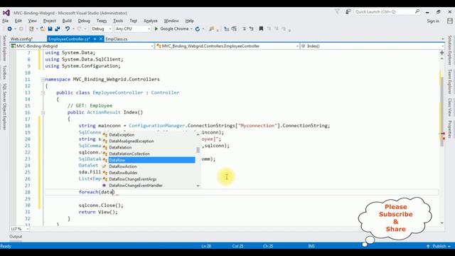Start debugging with the green play icon

point(156,28)
